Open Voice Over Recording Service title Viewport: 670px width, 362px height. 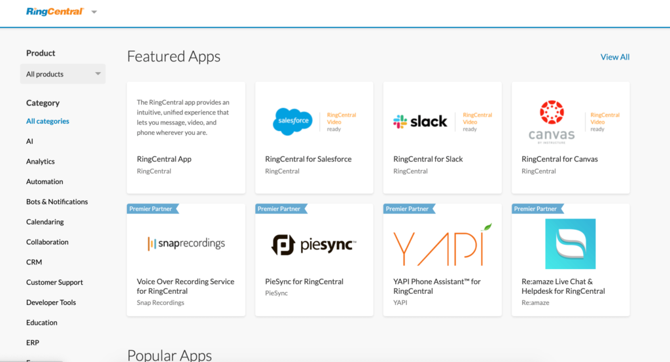[x=185, y=286]
